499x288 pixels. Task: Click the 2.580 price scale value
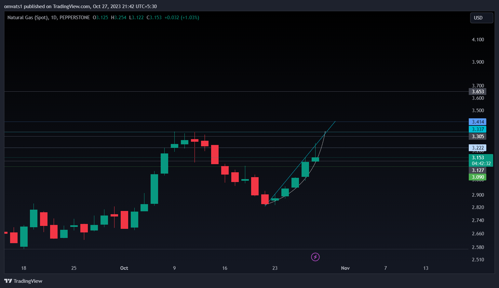[x=478, y=247]
